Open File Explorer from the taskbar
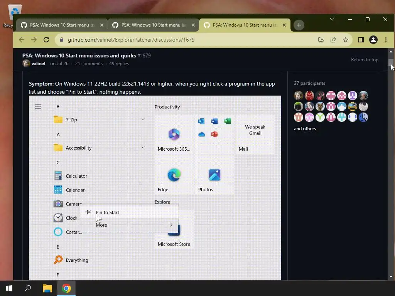 pos(47,288)
